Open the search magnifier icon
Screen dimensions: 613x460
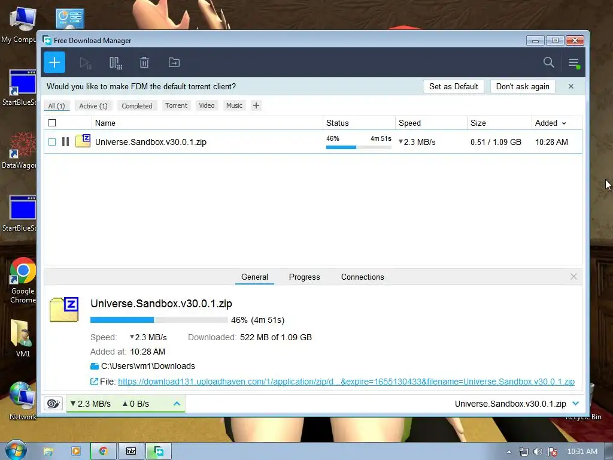point(549,62)
